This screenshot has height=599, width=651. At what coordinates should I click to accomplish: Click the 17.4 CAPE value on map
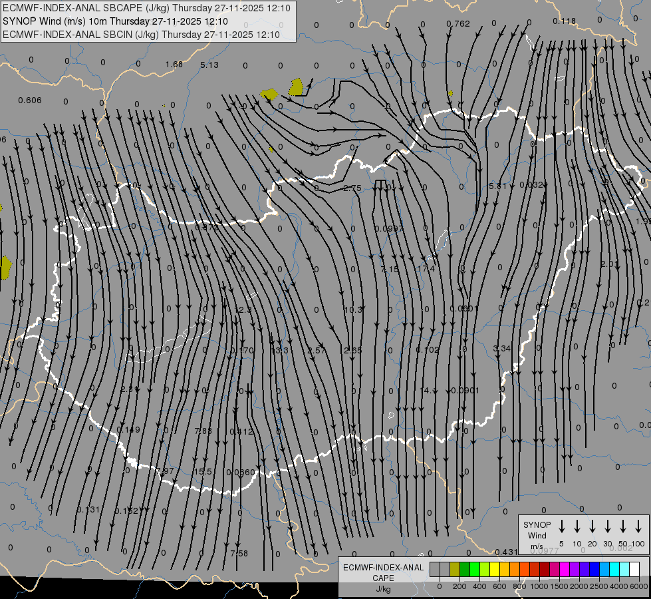tap(426, 269)
